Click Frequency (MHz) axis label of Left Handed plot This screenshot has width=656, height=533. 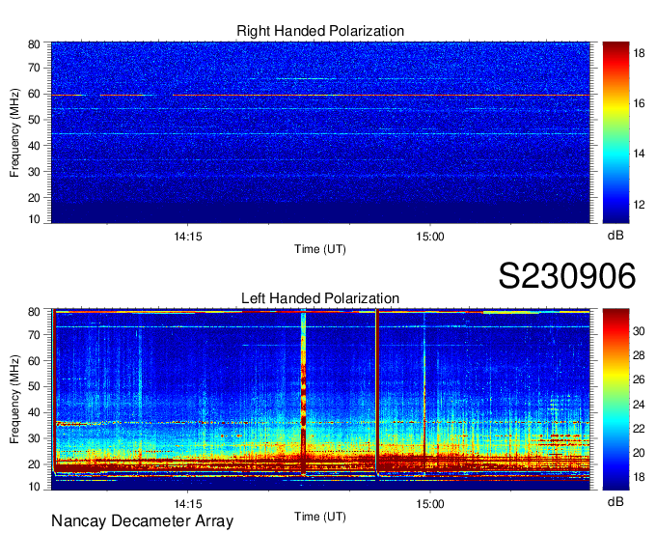click(x=14, y=400)
